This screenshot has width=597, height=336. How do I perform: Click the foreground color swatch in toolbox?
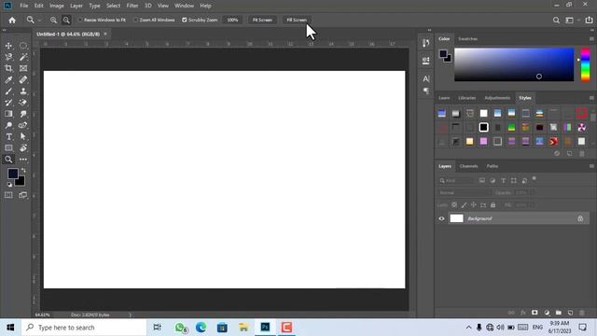tap(12, 174)
